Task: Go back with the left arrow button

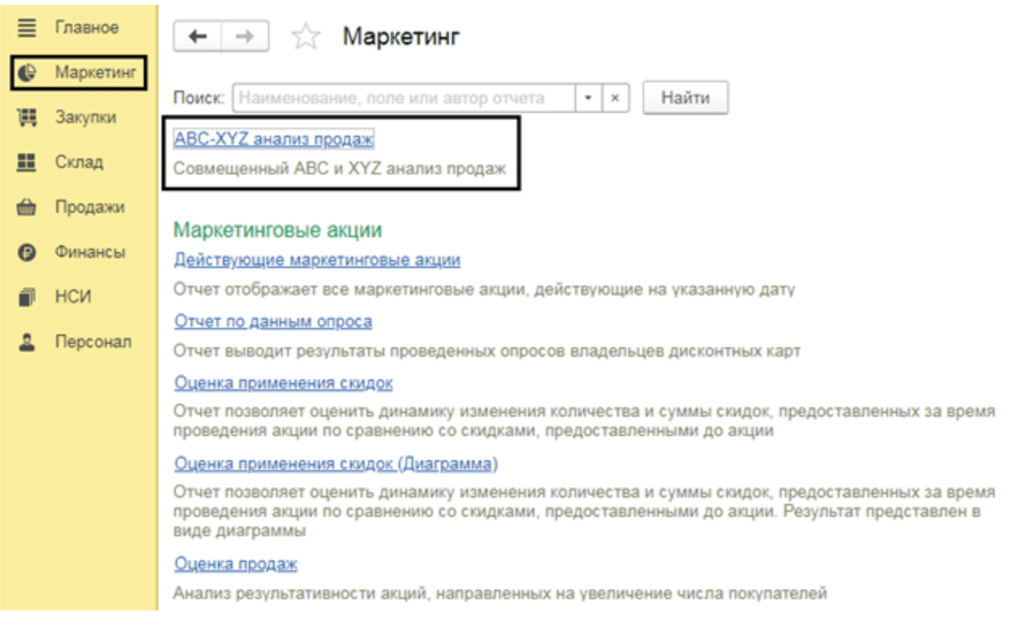Action: 198,36
